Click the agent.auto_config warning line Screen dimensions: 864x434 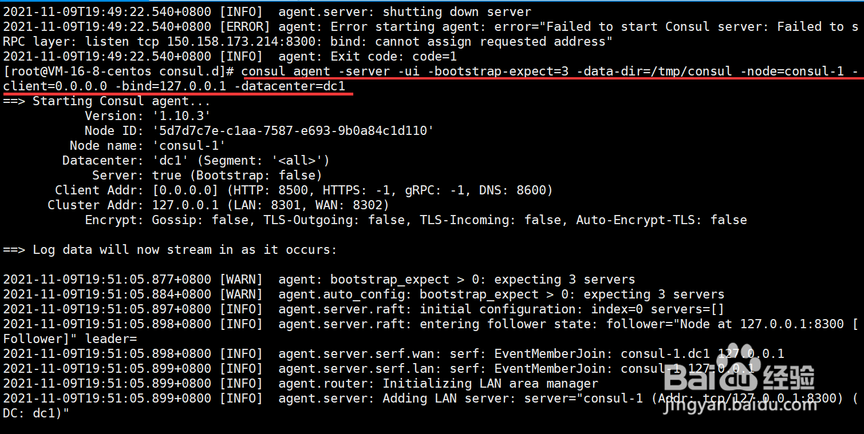click(x=364, y=294)
